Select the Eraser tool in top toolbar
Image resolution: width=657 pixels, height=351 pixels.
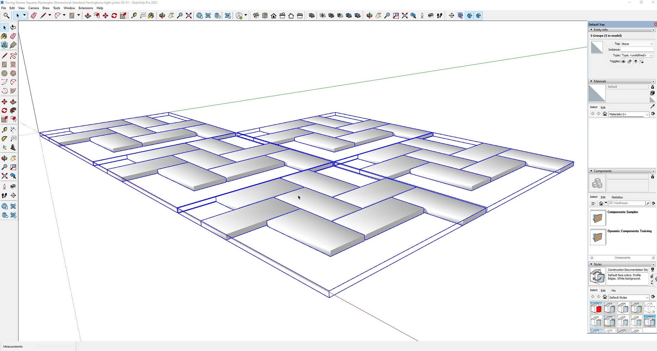coord(34,15)
